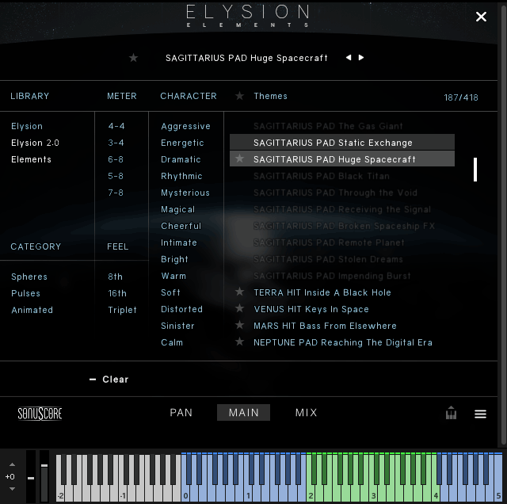The height and width of the screenshot is (504, 507).
Task: Open the keyboard icon near menu
Action: [x=451, y=413]
